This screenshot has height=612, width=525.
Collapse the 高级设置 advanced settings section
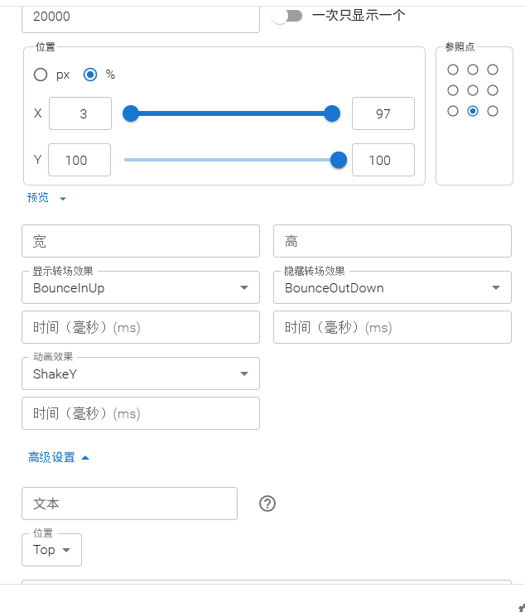click(x=59, y=457)
